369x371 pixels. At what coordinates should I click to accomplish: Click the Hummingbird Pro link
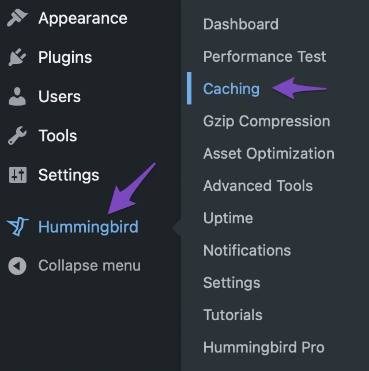click(264, 347)
